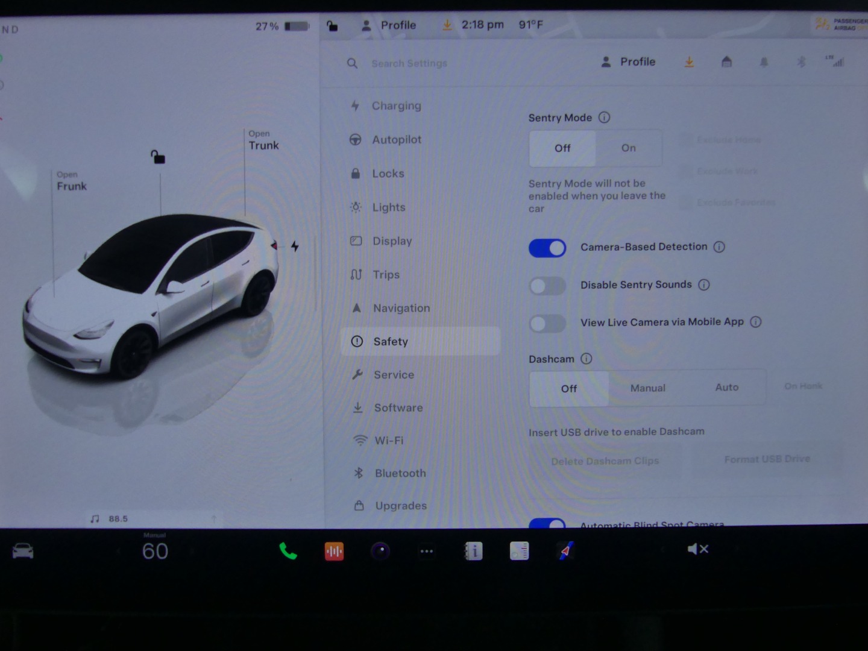Enable View Live Camera via Mobile App

tap(547, 324)
